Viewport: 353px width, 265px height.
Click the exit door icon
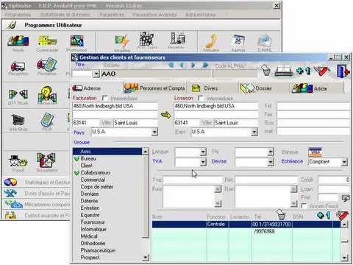[343, 71]
